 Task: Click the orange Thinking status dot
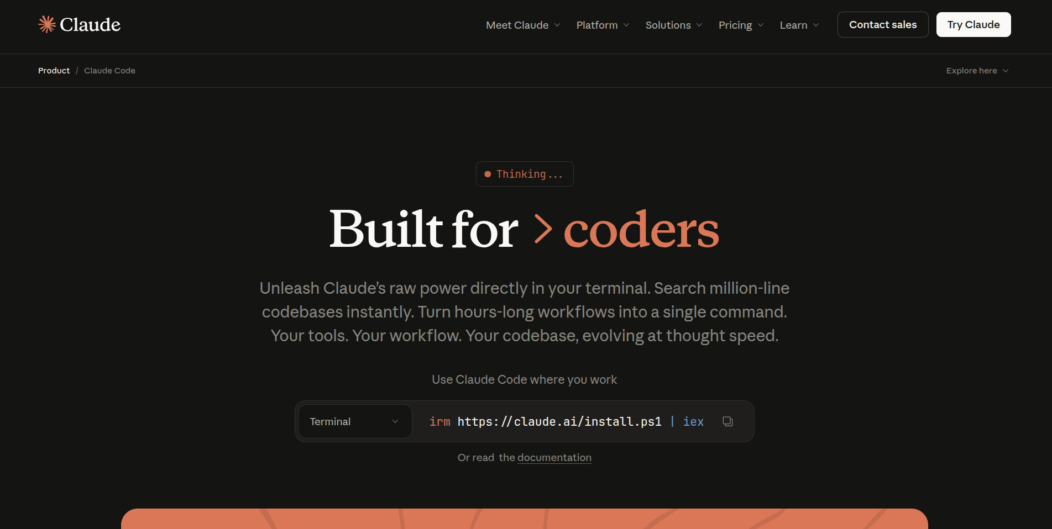[x=488, y=174]
